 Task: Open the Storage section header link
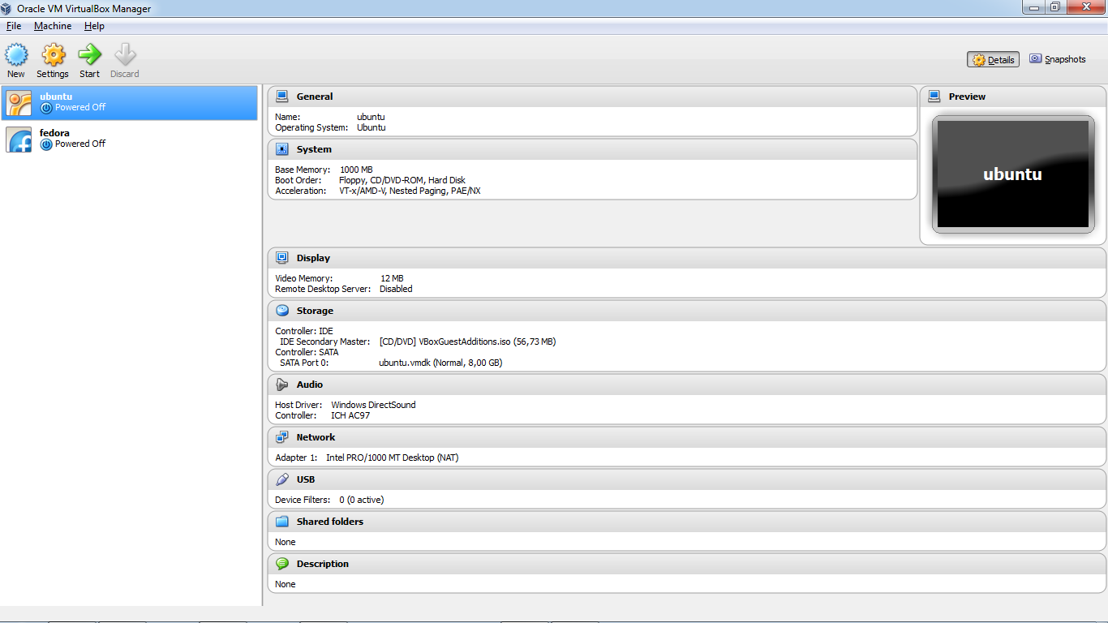pyautogui.click(x=315, y=311)
